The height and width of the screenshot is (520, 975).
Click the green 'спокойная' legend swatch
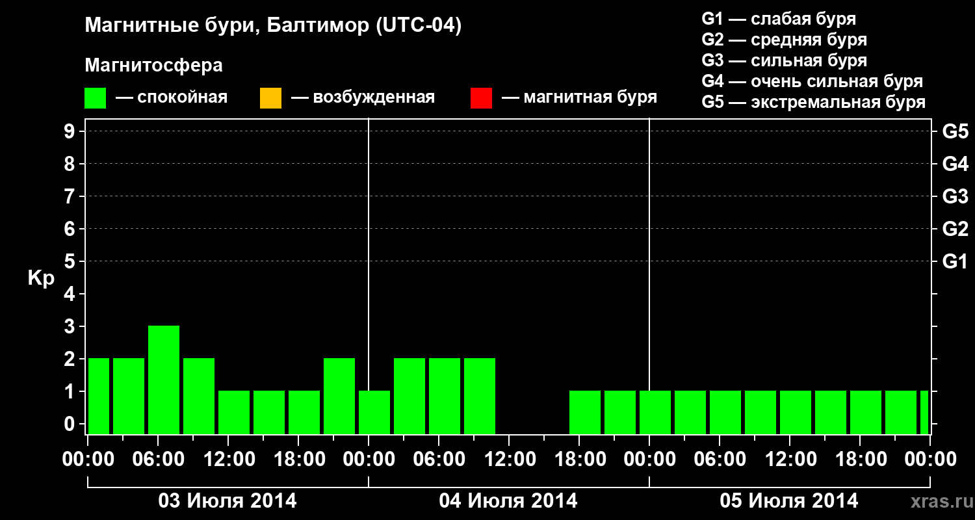96,98
